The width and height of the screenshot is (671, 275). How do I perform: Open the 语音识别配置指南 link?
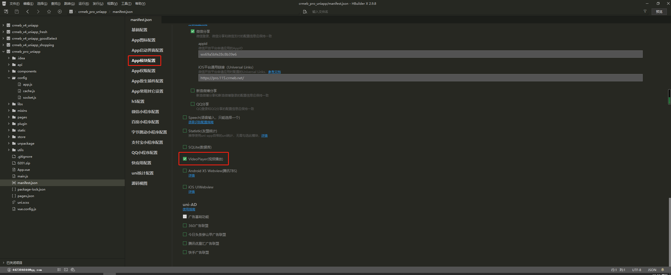(x=201, y=122)
